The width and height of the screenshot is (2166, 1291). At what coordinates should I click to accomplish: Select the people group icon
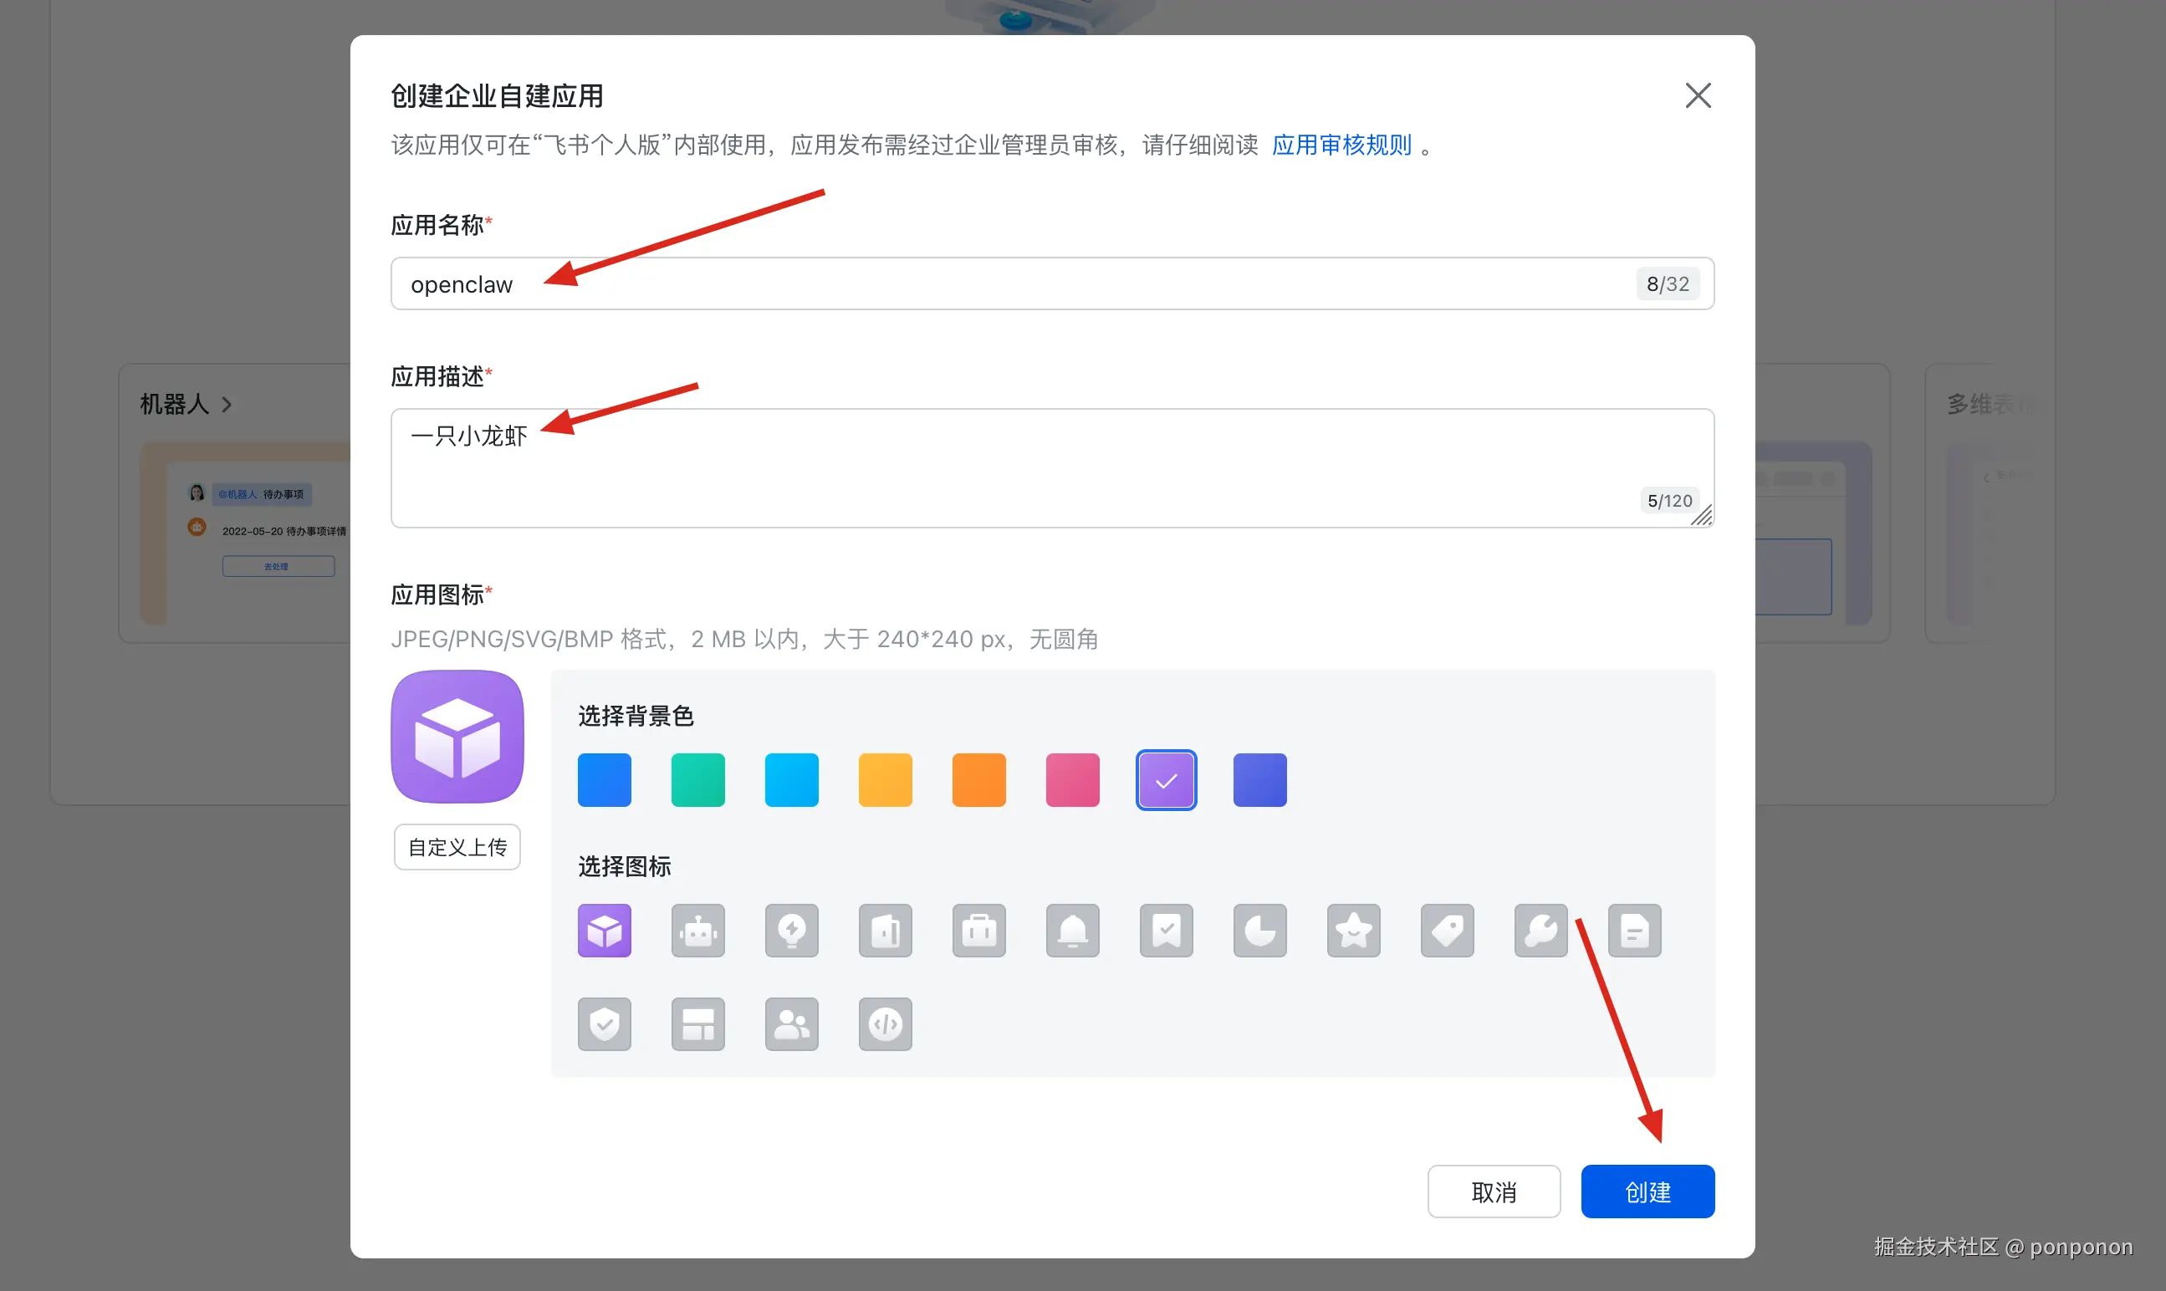[792, 1024]
